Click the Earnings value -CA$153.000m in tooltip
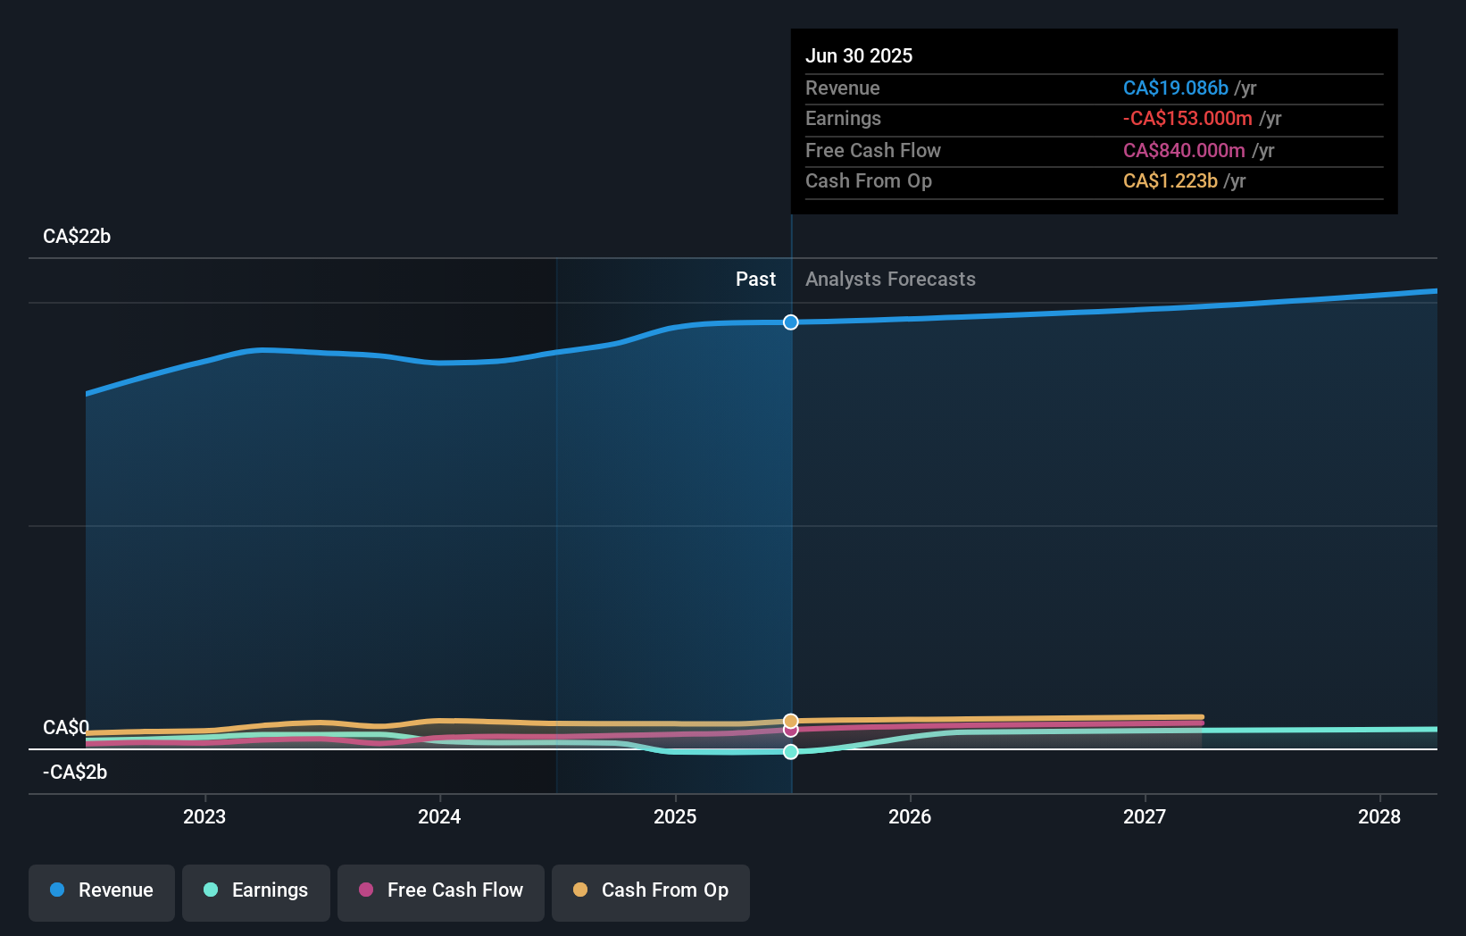Screen dimensions: 1466x936 click(1187, 118)
